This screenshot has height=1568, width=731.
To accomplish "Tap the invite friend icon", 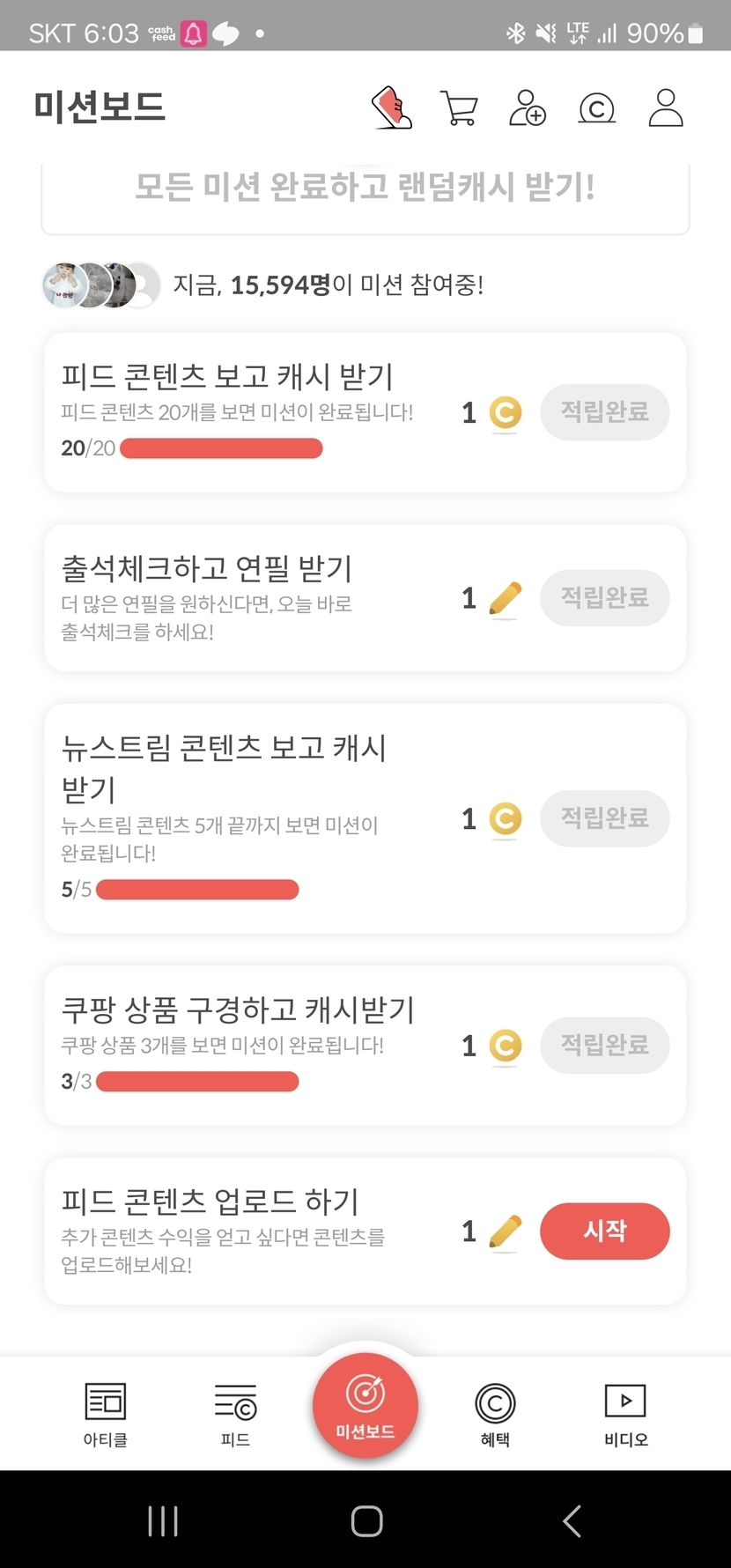I will (x=528, y=108).
